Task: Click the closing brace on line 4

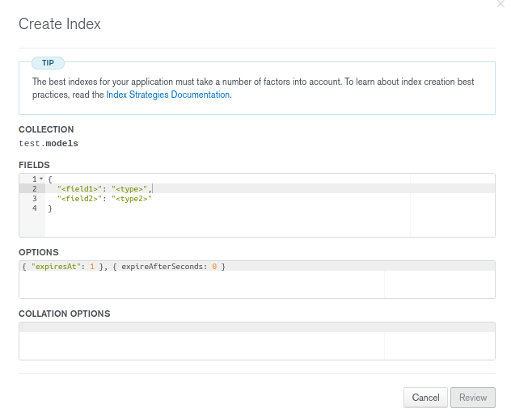Action: [x=50, y=208]
